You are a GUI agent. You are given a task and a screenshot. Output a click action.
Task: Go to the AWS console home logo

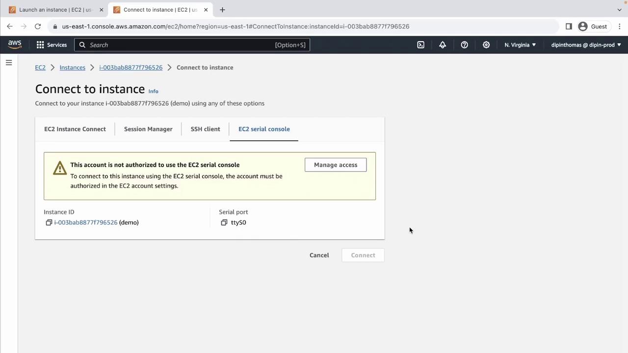point(15,45)
